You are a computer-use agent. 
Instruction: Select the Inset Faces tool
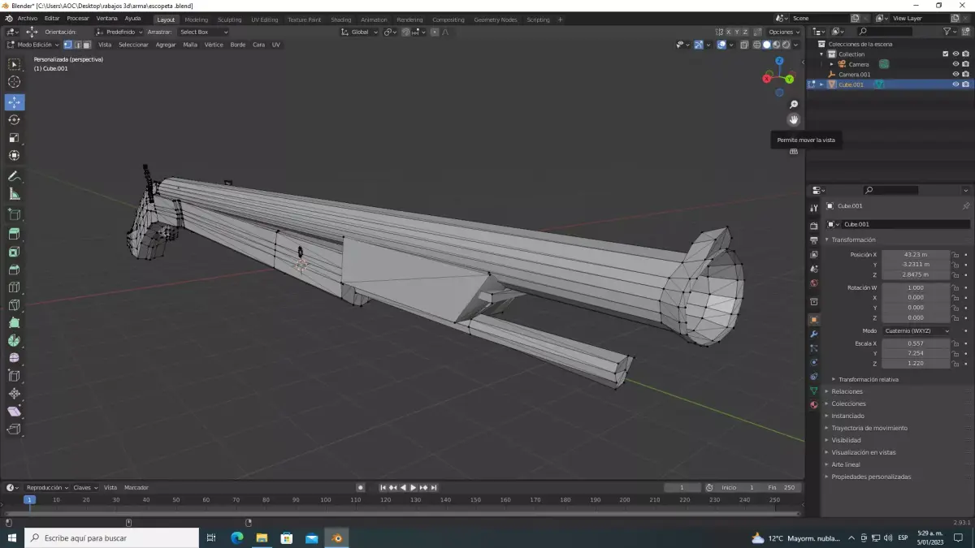click(15, 252)
